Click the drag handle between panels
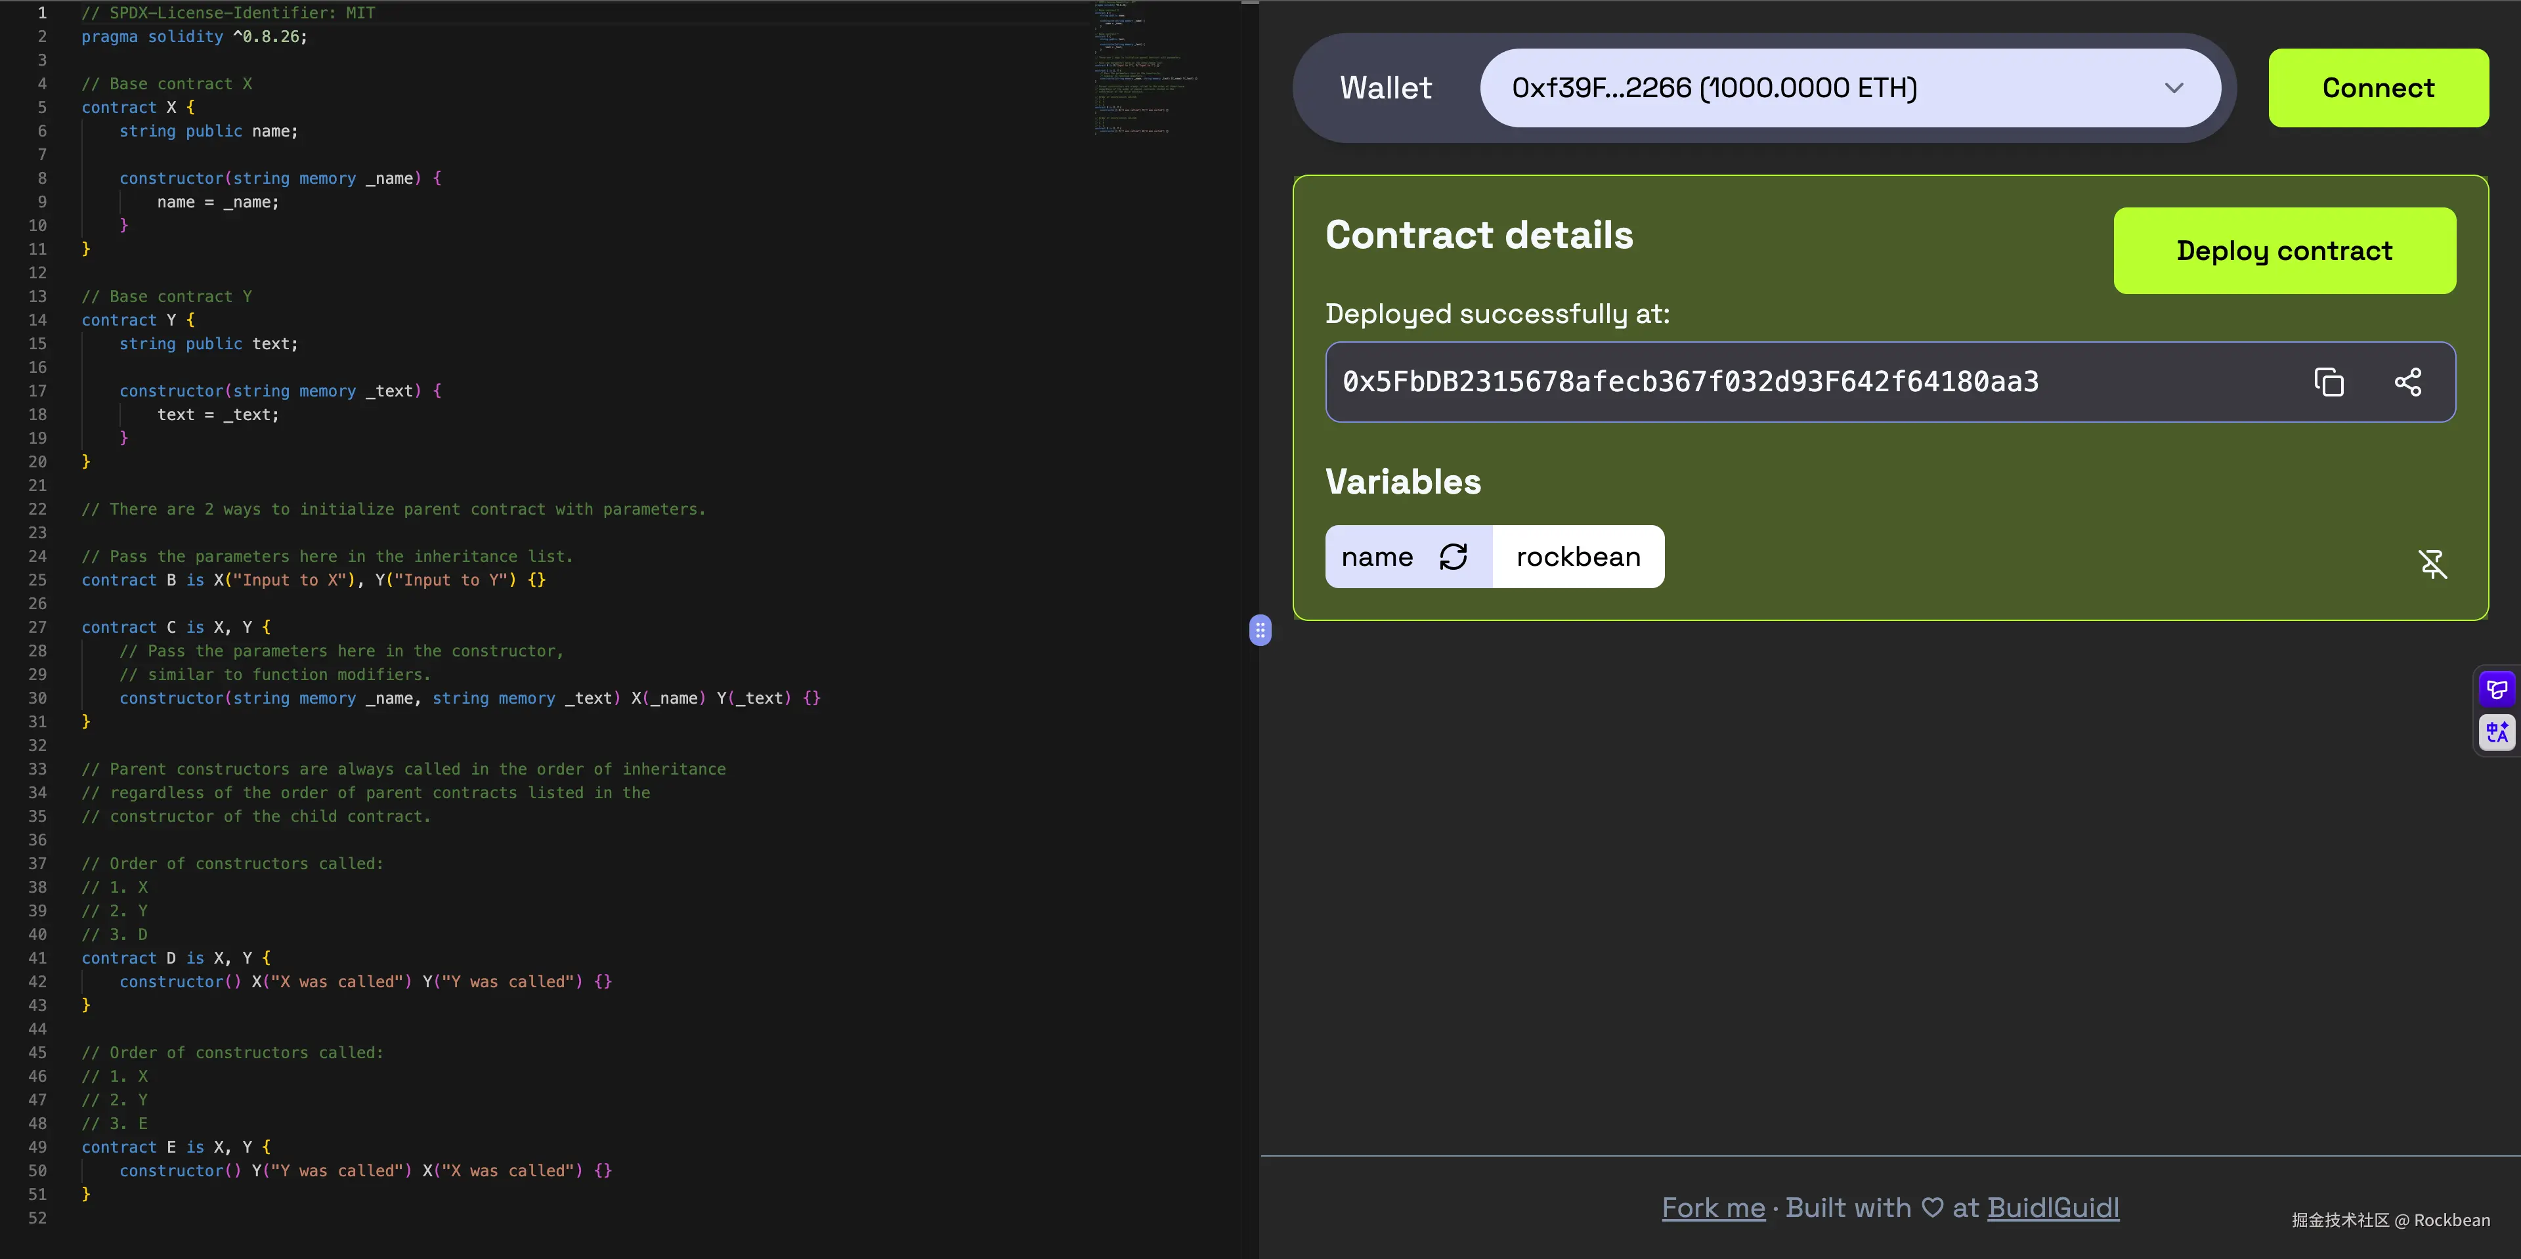Image resolution: width=2521 pixels, height=1259 pixels. 1260,631
